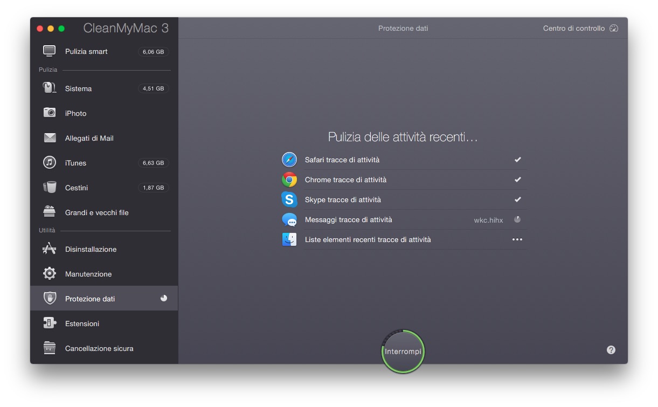Viewport: 658px width, 407px height.
Task: Click the Pulizia smart monitor icon
Action: (x=50, y=51)
